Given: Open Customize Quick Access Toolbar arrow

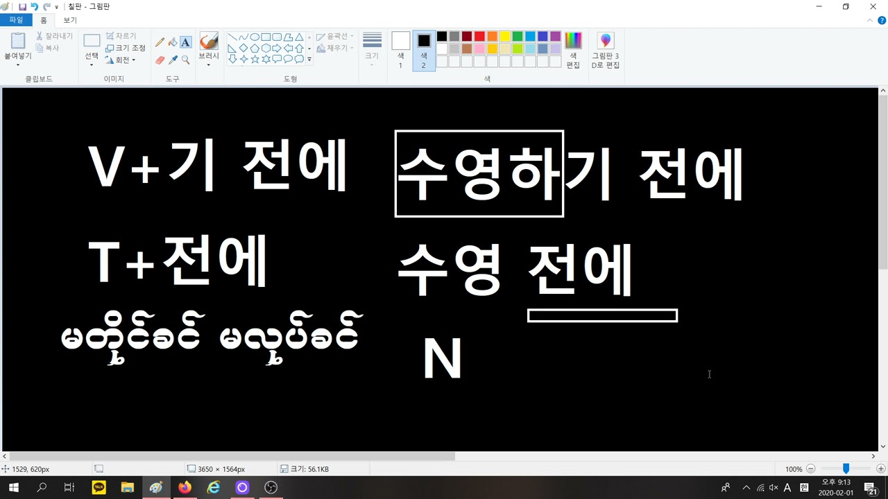Looking at the screenshot, I should coord(57,7).
